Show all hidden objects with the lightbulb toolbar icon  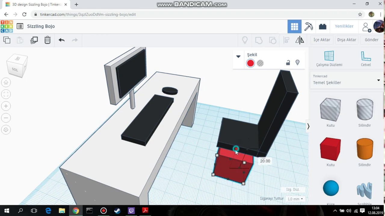pyautogui.click(x=245, y=40)
